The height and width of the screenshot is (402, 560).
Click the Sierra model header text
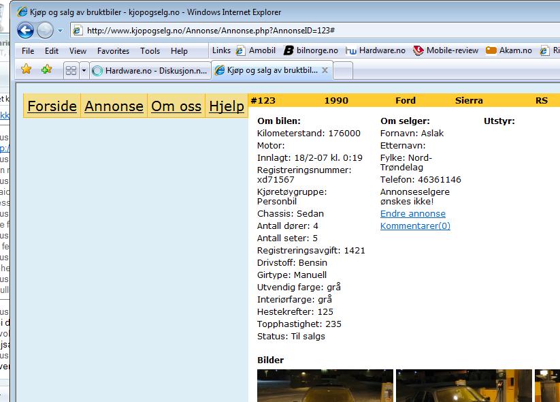pos(469,101)
